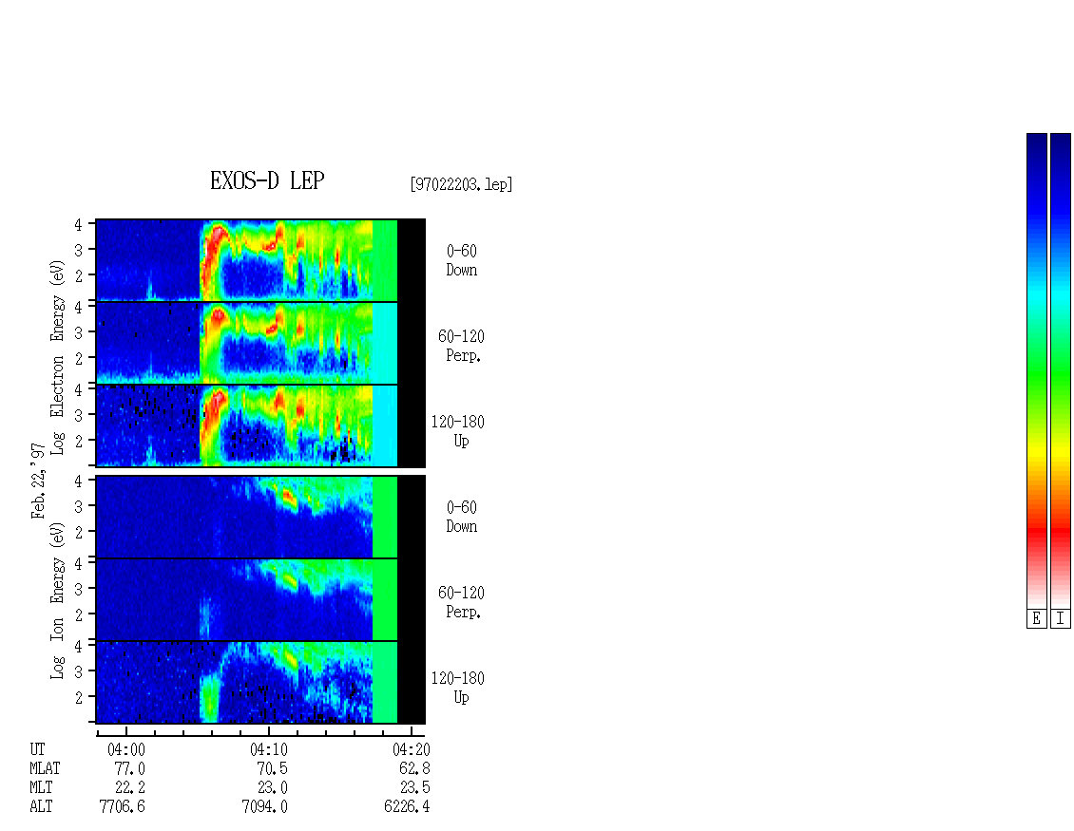Click the E label under the color bar

1036,619
